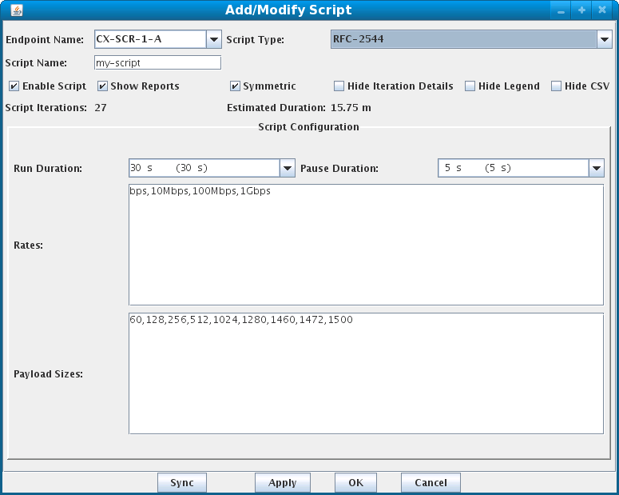Uncheck the Show Reports checkbox
This screenshot has width=619, height=495.
point(102,86)
